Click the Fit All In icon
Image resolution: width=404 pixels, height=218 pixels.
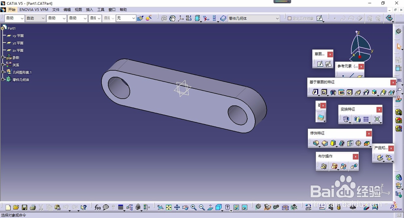168,207
